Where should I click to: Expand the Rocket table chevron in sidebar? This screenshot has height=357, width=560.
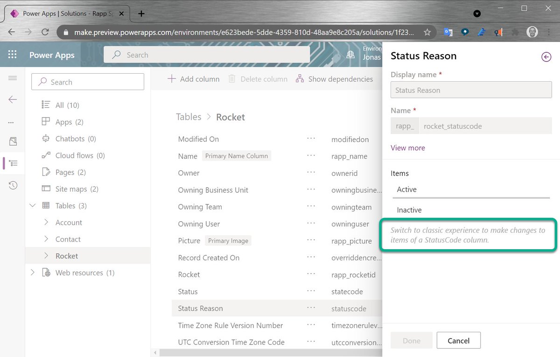point(46,256)
